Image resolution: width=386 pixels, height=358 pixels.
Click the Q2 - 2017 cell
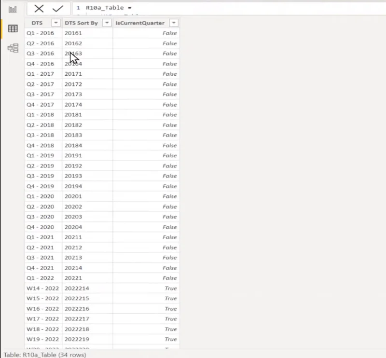click(x=43, y=84)
